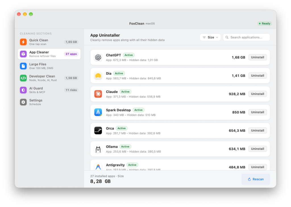Click the 654,3 MB size value

point(237,131)
